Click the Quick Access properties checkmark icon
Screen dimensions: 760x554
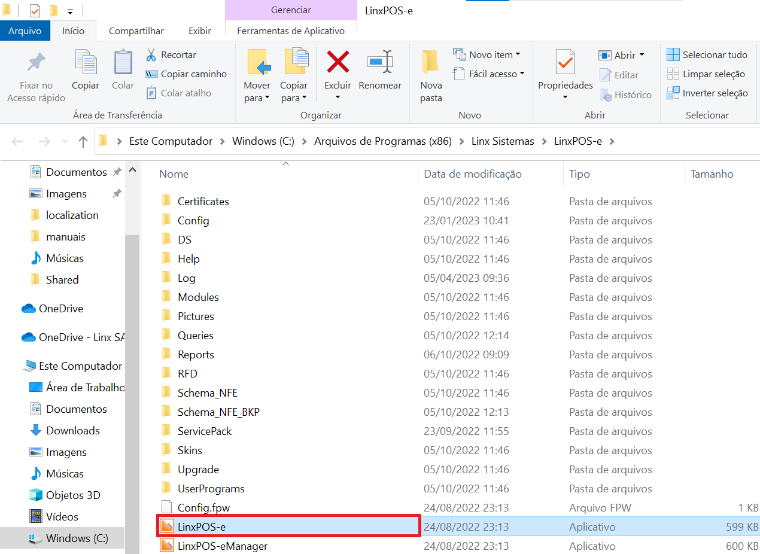[x=35, y=11]
